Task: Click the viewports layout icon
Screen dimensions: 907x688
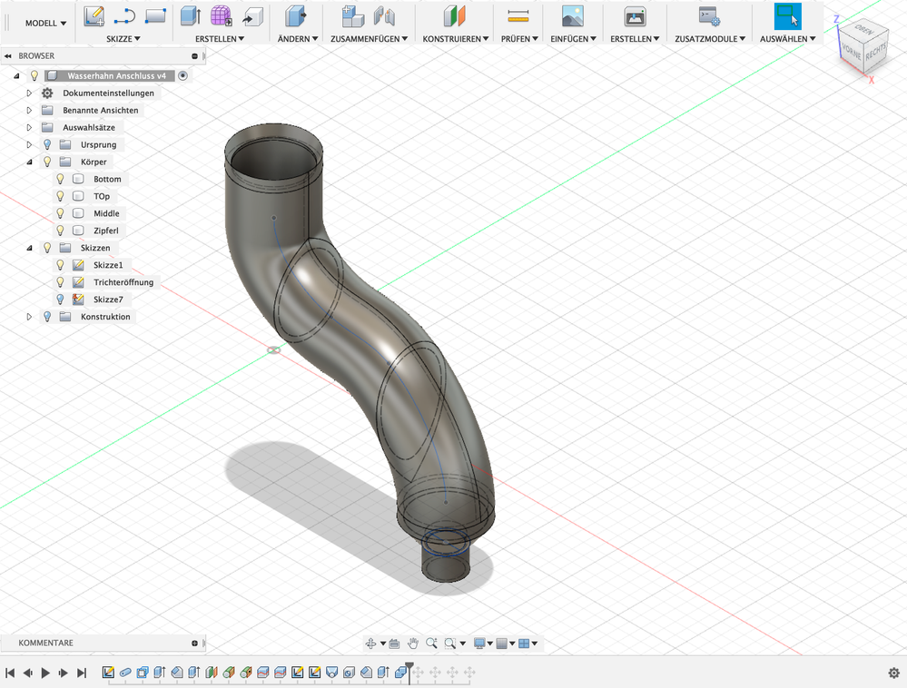Action: (x=524, y=643)
